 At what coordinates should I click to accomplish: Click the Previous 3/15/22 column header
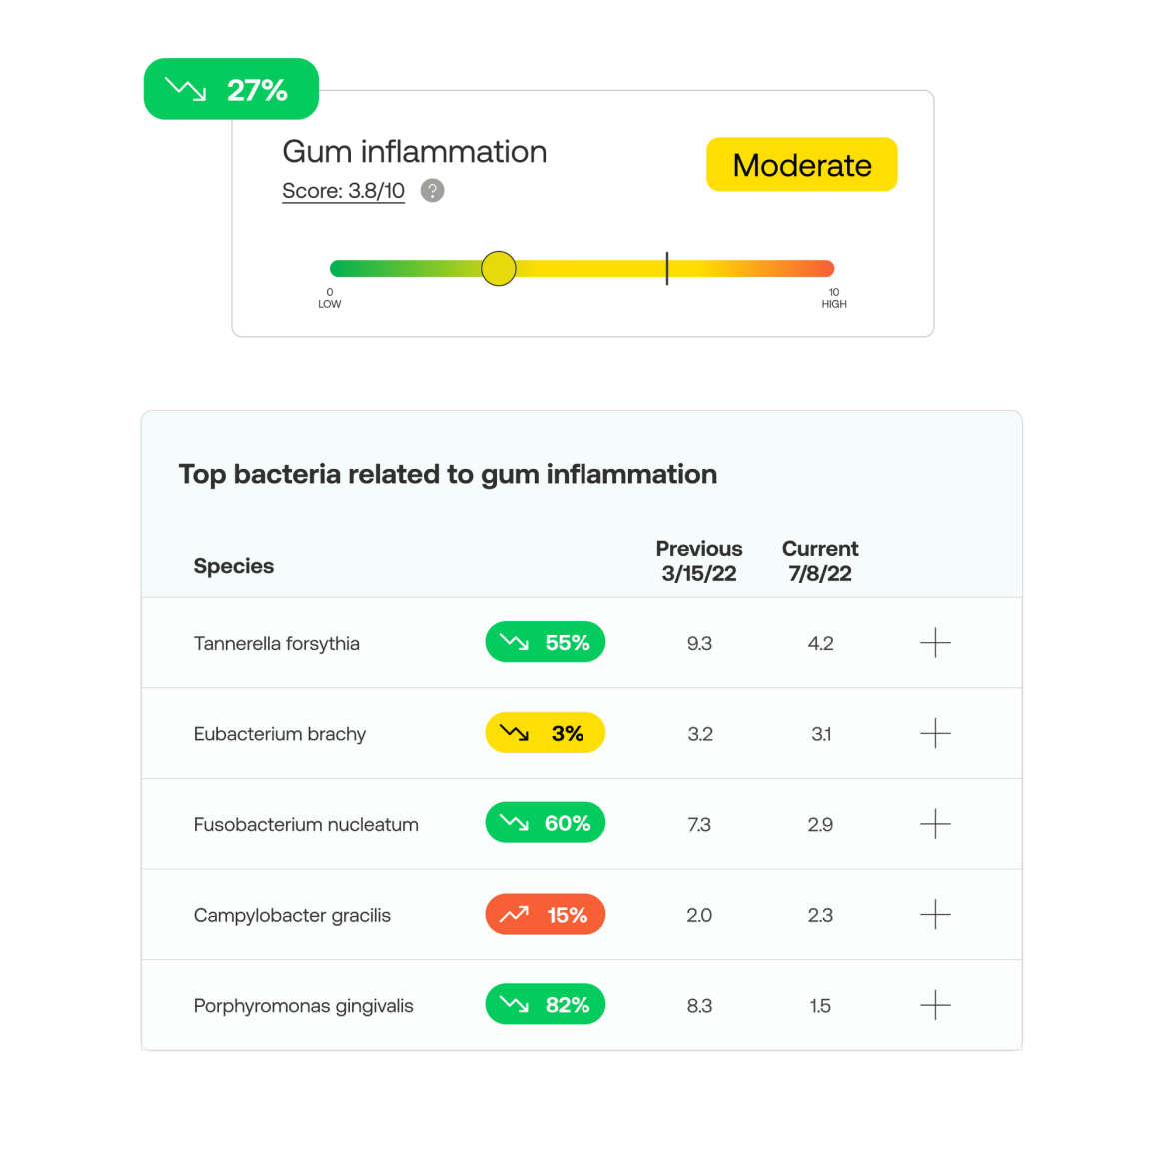pyautogui.click(x=698, y=561)
